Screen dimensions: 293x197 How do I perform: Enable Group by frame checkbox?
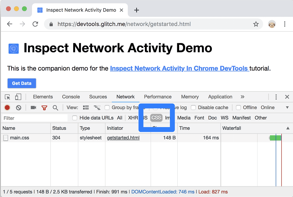[x=107, y=108]
